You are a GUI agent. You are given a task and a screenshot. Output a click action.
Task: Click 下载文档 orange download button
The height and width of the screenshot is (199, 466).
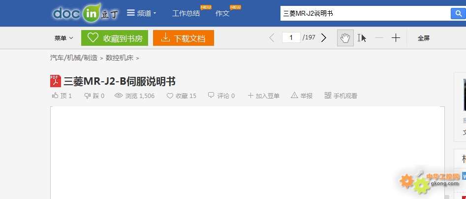coord(184,38)
